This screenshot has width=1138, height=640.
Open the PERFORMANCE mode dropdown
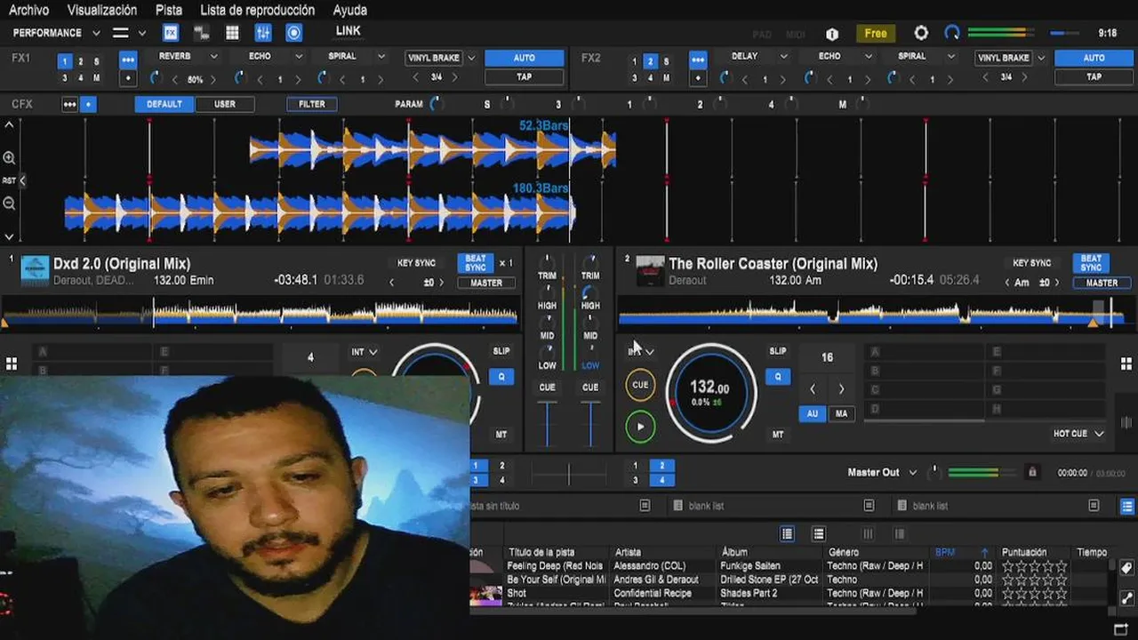tap(96, 33)
